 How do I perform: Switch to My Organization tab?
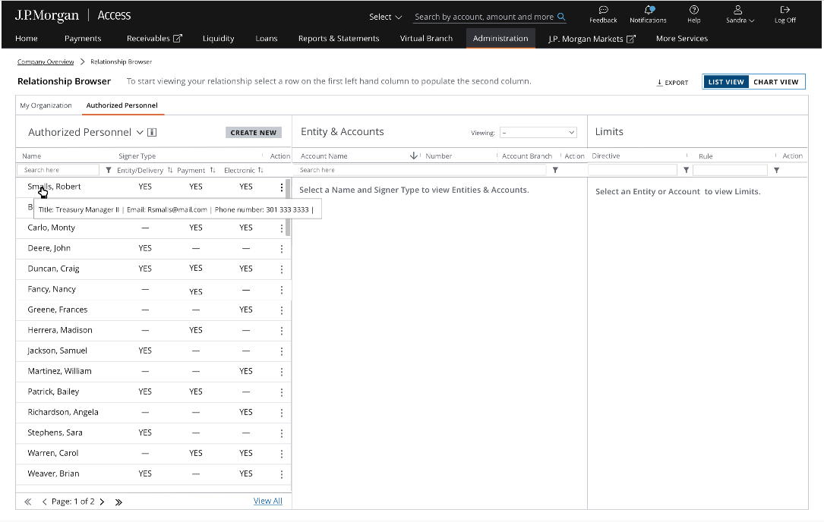(x=46, y=105)
